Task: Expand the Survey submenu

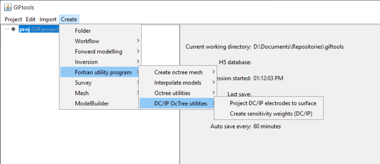Action: click(100, 83)
